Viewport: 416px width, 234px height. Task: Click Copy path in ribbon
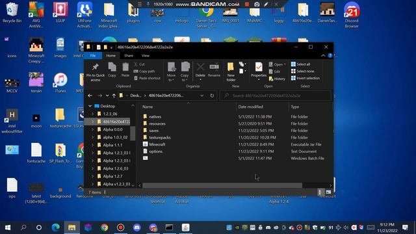pyautogui.click(x=144, y=71)
